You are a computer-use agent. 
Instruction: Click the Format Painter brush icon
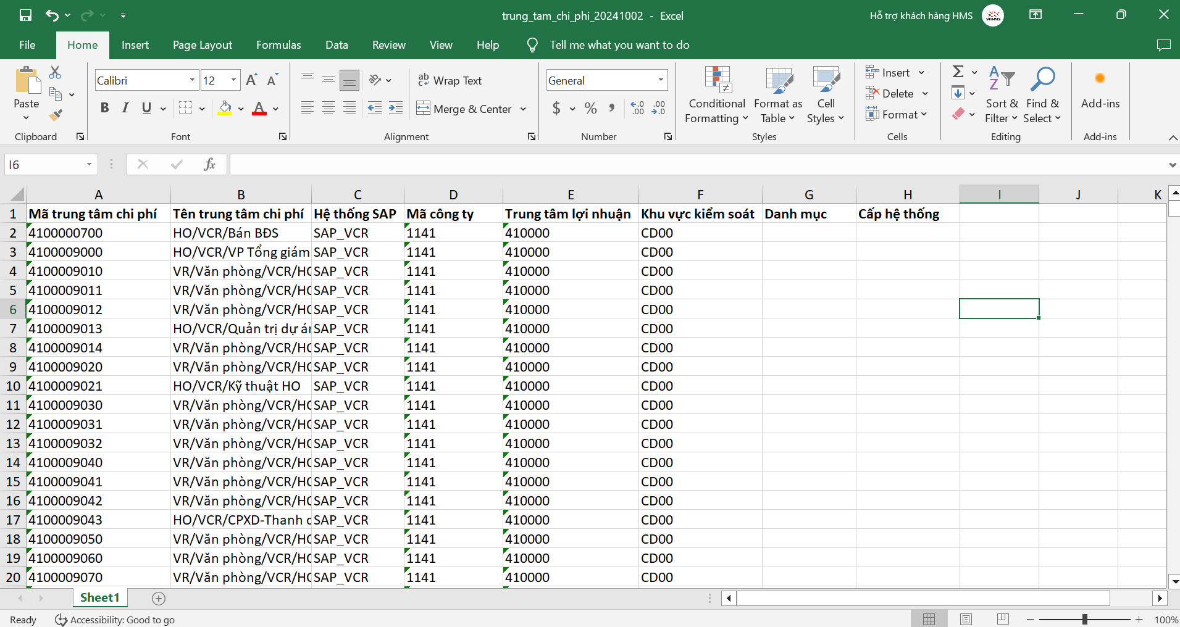click(x=56, y=115)
